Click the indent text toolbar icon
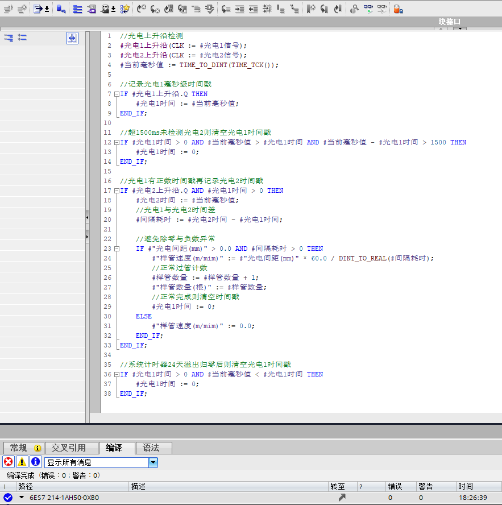 (239, 9)
